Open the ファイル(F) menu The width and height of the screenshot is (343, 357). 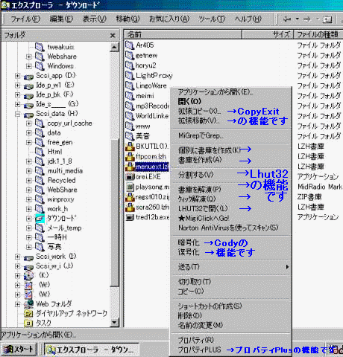(x=25, y=19)
